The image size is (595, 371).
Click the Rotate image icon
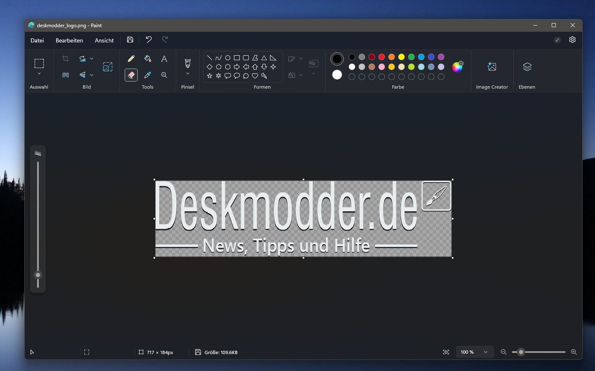click(x=83, y=59)
